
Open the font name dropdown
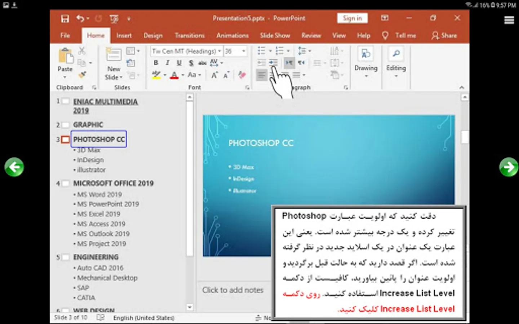pyautogui.click(x=219, y=51)
